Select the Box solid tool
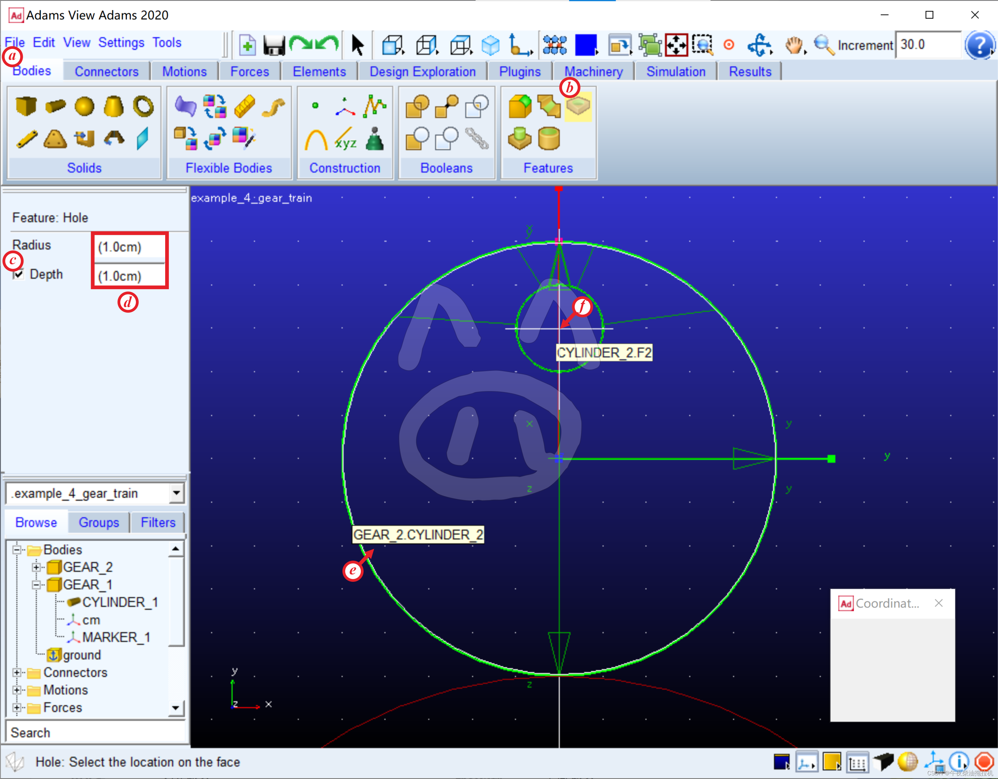Viewport: 998px width, 779px height. pos(26,106)
